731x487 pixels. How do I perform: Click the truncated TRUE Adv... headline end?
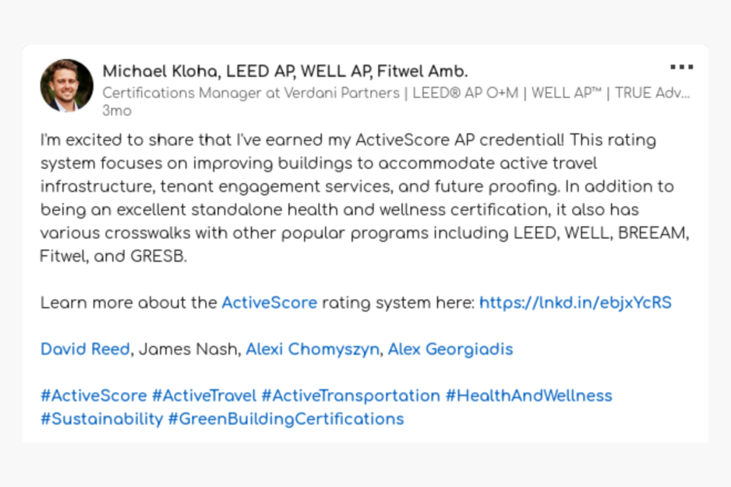click(x=652, y=94)
